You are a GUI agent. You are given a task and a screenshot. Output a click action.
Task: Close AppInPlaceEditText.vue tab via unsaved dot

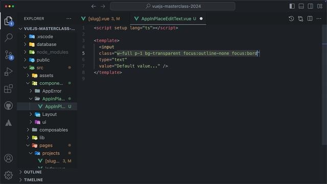(x=201, y=18)
